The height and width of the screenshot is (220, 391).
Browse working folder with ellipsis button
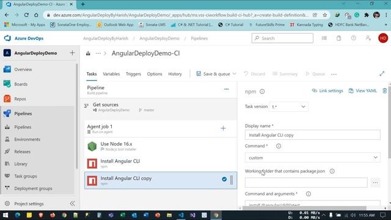pos(375,183)
